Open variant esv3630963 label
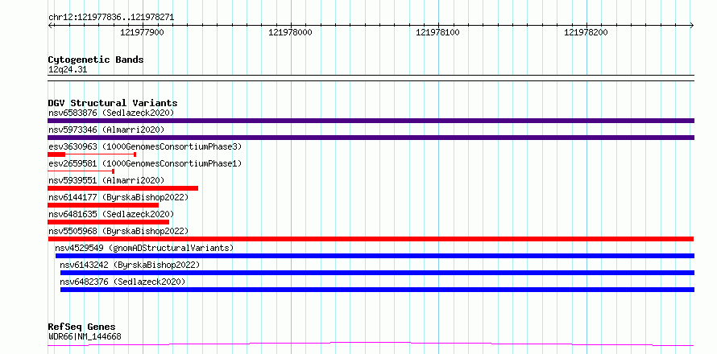Image resolution: width=717 pixels, height=354 pixels. click(145, 146)
